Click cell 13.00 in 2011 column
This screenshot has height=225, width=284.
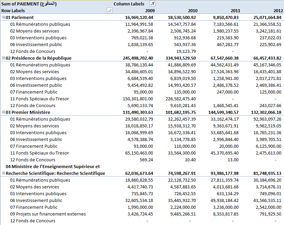click(x=233, y=160)
